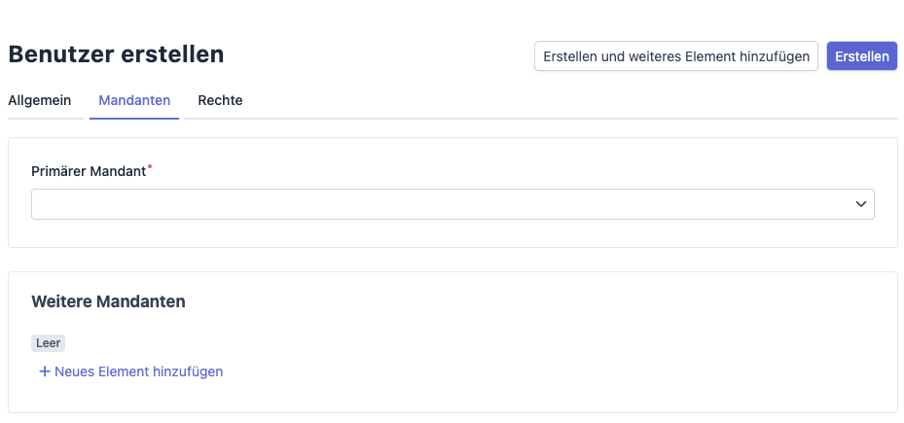Click the chevron arrow in Primärer Mandant field

(x=861, y=204)
